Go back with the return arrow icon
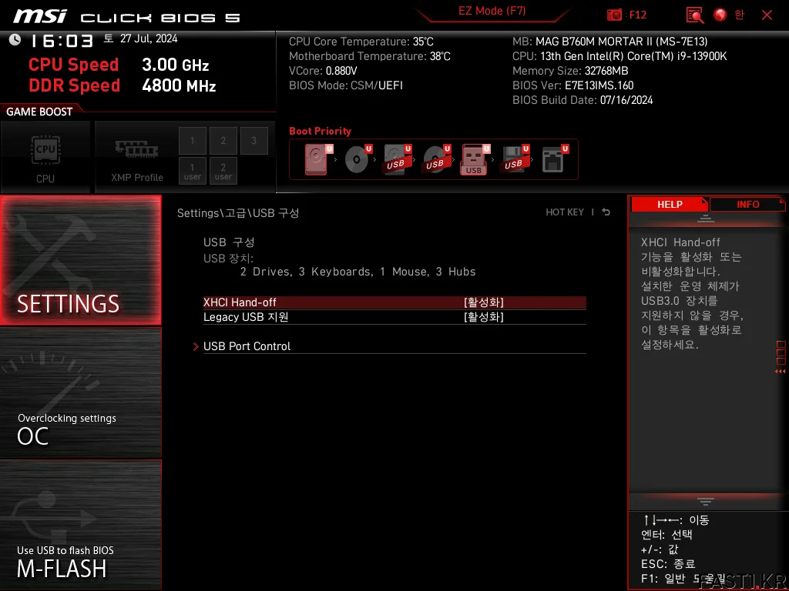This screenshot has width=789, height=591. point(606,212)
